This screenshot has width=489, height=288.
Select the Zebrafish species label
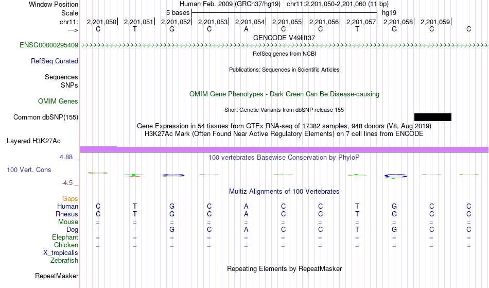[64, 261]
